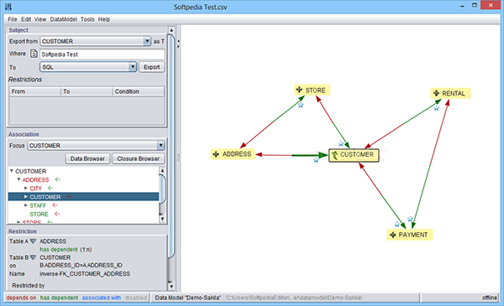Screen dimensions: 504x306
Task: Open the Closure Browser
Action: (139, 158)
